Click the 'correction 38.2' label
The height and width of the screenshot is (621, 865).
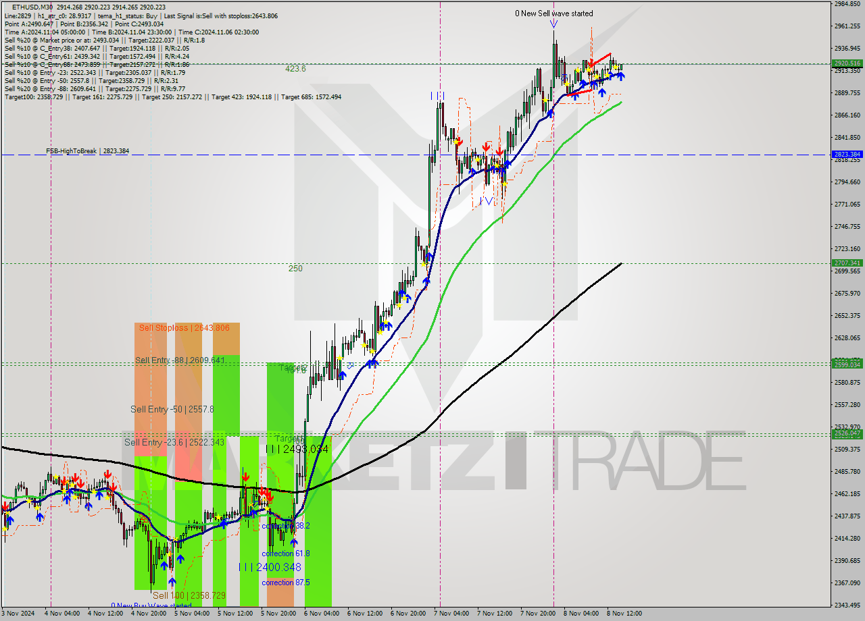click(x=286, y=526)
